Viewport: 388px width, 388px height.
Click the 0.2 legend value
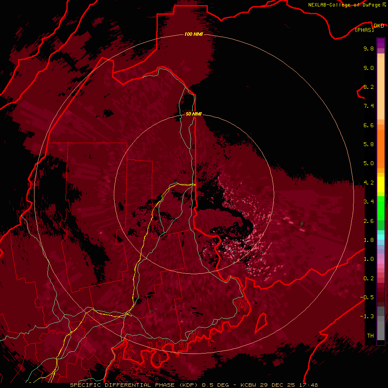coord(369,278)
